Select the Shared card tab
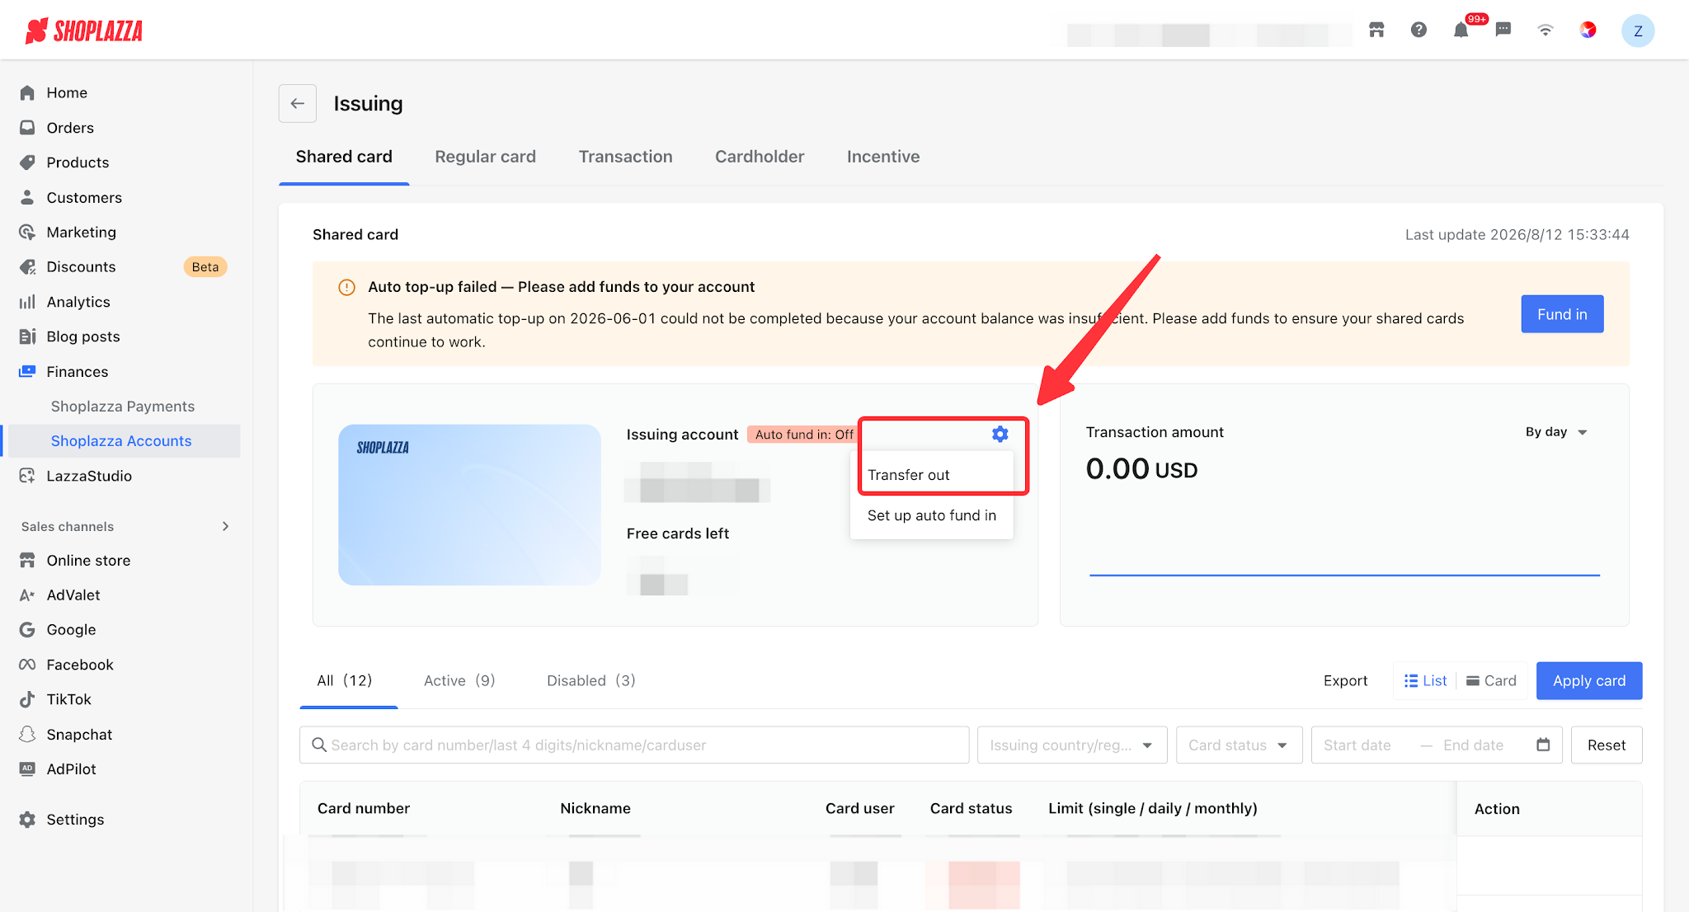The height and width of the screenshot is (912, 1689). click(344, 157)
